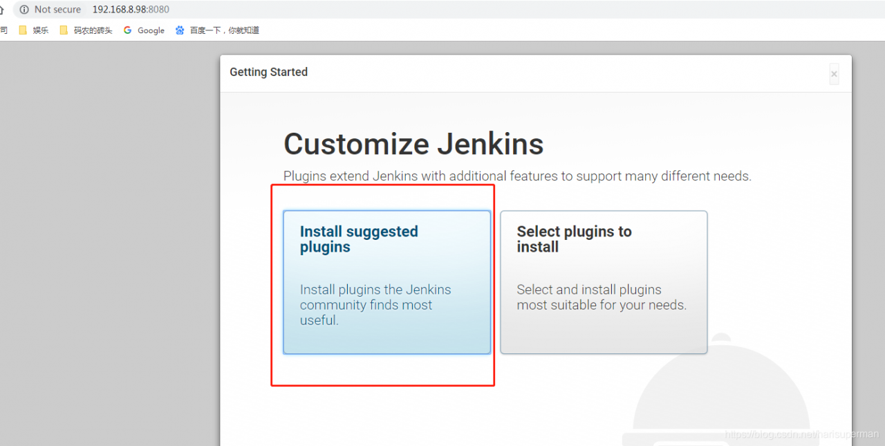885x446 pixels.
Task: Click the Not secure label text
Action: coord(57,10)
